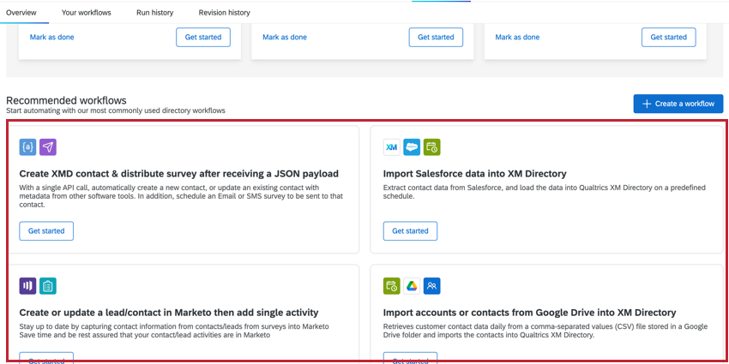Click schedule calendar icon on Google Drive card
Viewport: 729px width, 364px height.
(x=392, y=286)
